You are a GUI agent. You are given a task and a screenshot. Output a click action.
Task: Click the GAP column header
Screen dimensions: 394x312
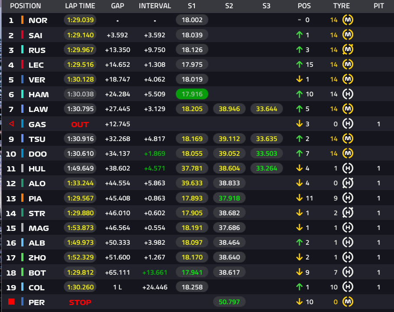118,6
